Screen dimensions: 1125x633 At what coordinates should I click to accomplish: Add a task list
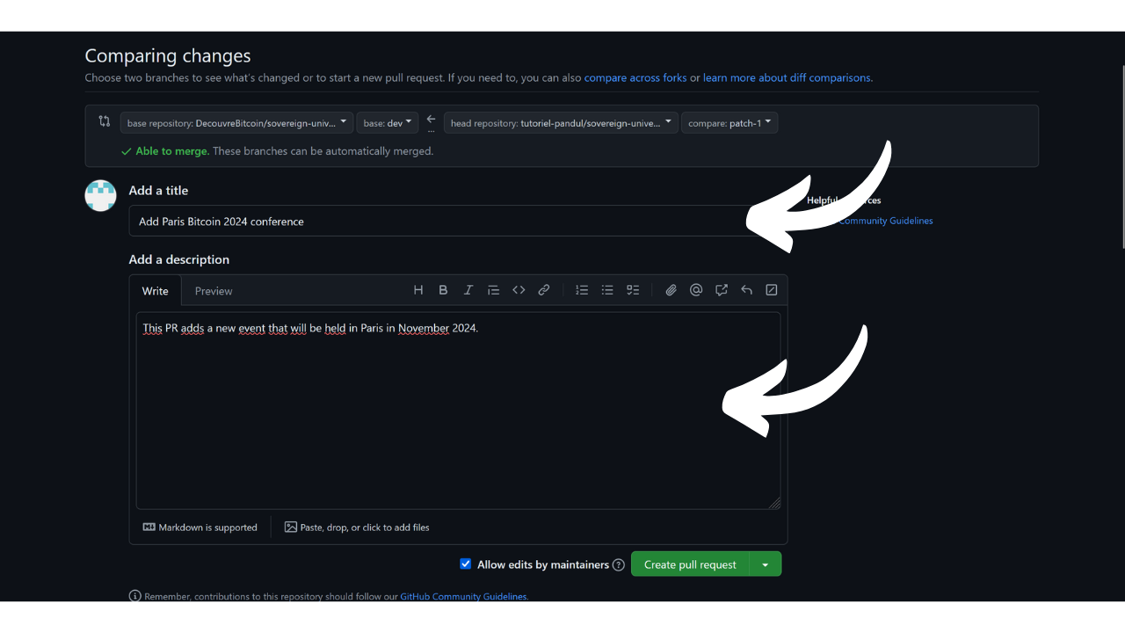tap(633, 290)
